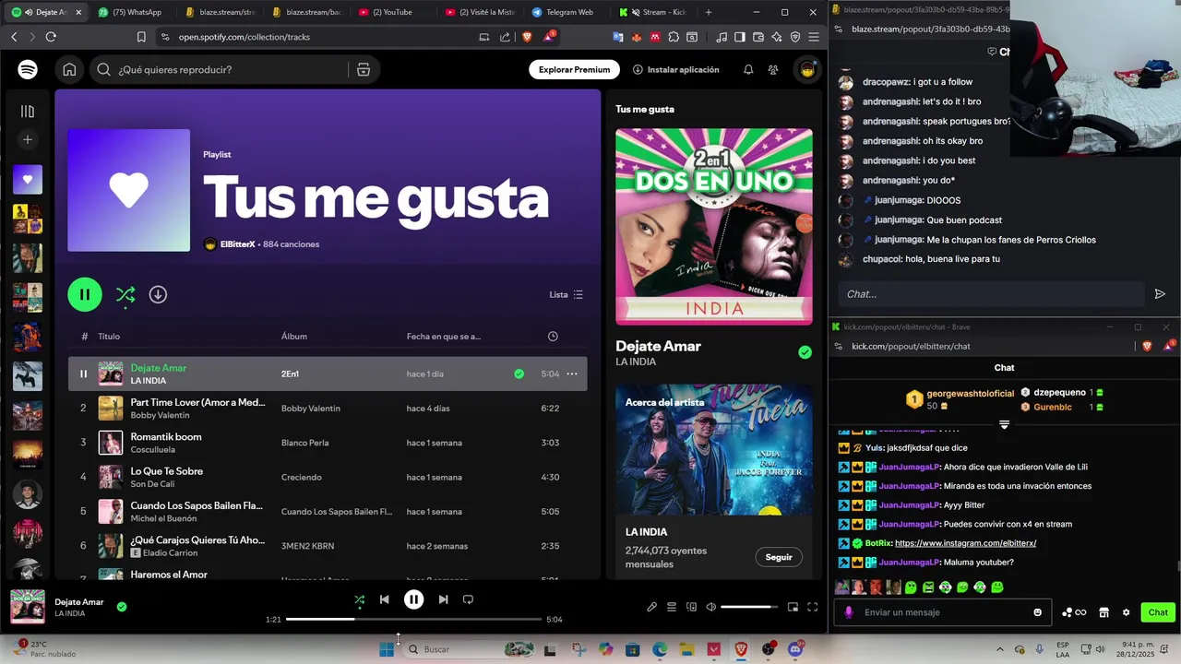Viewport: 1181px width, 664px height.
Task: Open the Friends activity icon
Action: [773, 69]
